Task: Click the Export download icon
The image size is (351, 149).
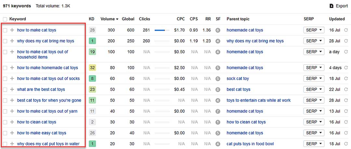Action: pos(331,6)
